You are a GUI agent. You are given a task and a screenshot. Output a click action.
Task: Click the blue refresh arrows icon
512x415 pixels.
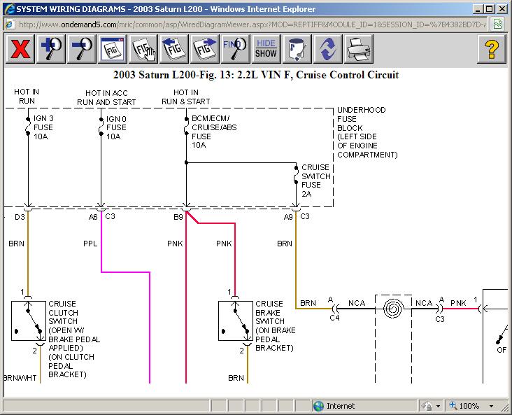tap(327, 50)
